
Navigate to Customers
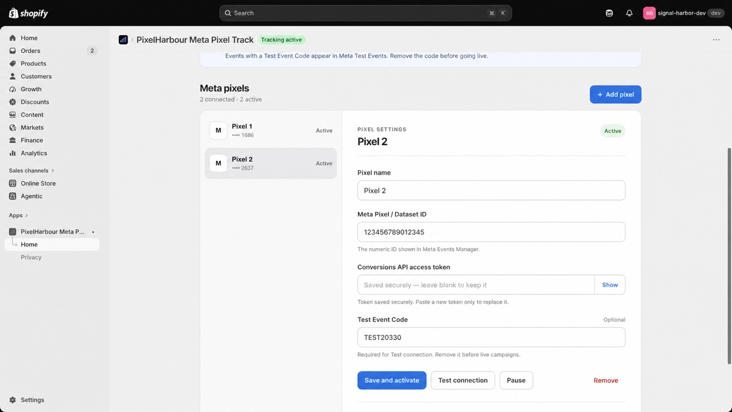(x=52, y=76)
